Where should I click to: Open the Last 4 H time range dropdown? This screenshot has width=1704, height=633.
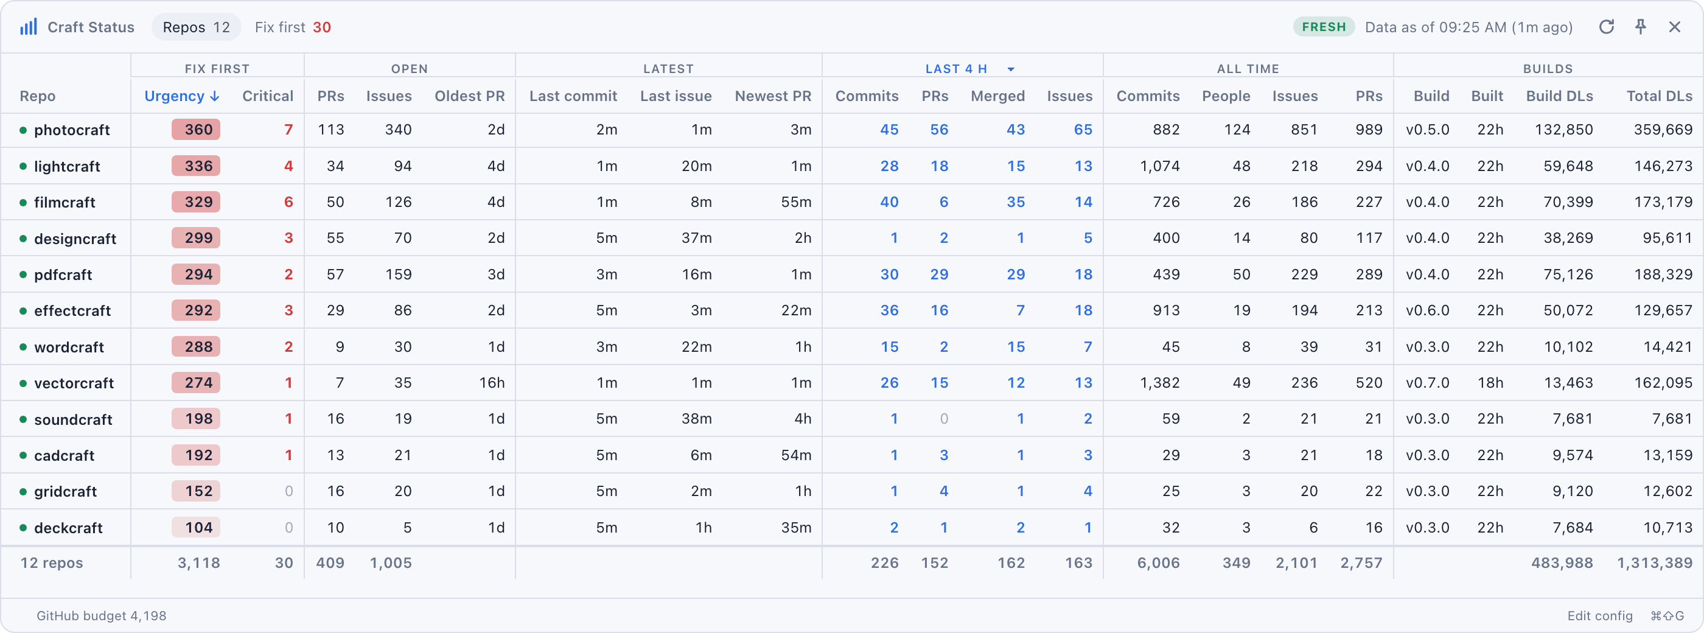coord(968,69)
